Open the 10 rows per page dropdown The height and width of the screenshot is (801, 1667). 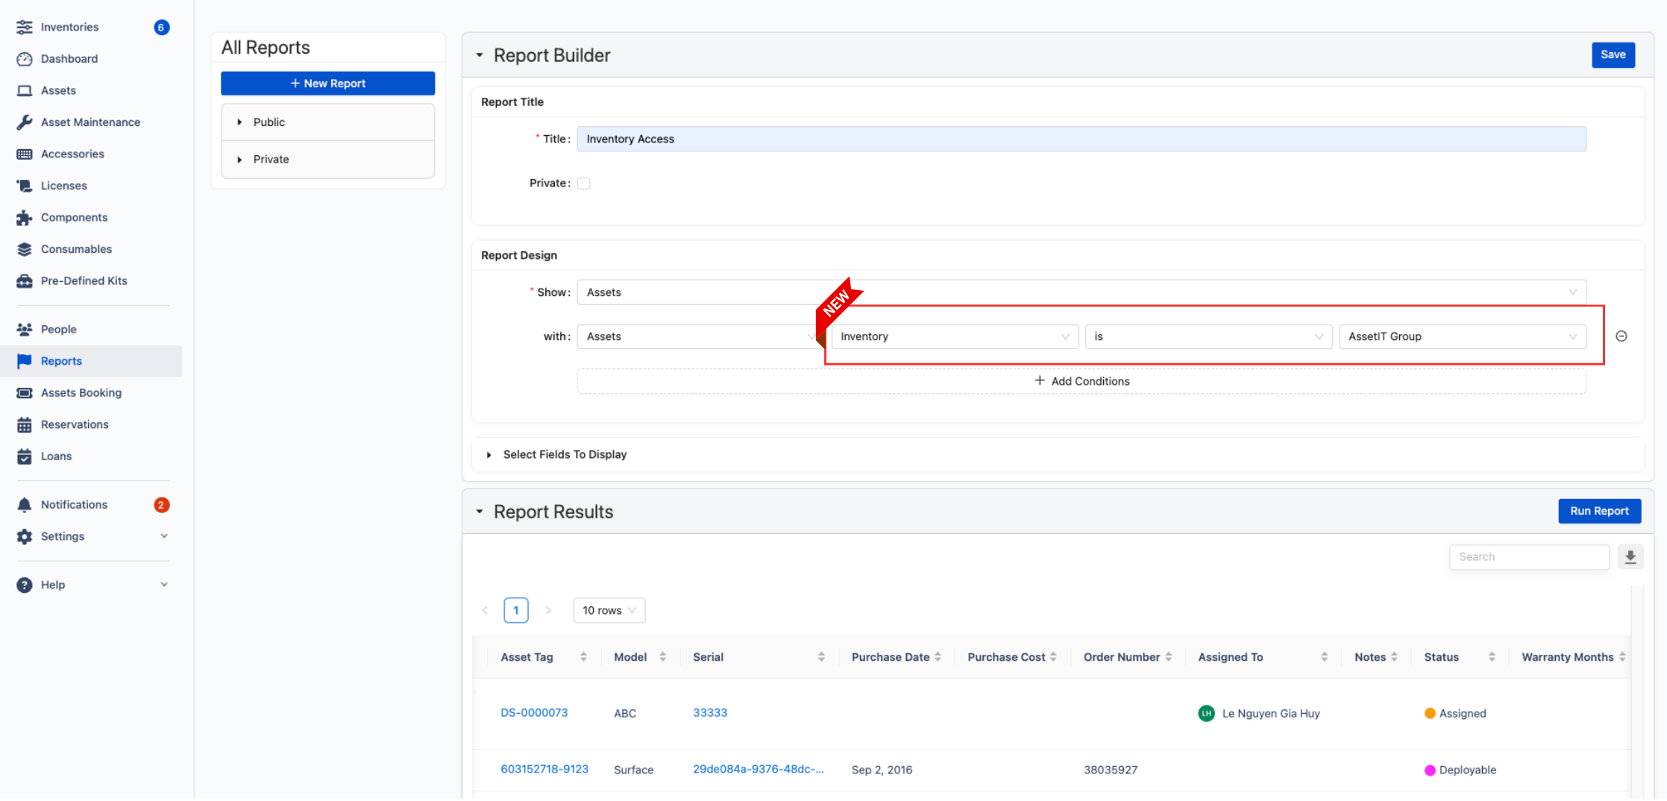point(609,610)
